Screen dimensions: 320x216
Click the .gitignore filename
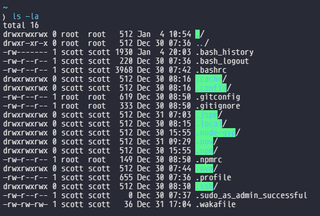click(x=218, y=106)
